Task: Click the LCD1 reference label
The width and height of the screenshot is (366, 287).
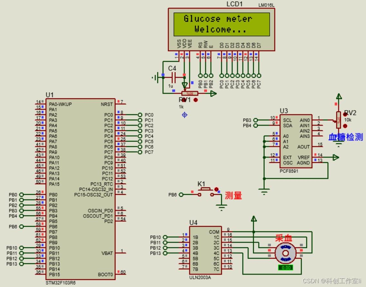Action: pyautogui.click(x=234, y=4)
